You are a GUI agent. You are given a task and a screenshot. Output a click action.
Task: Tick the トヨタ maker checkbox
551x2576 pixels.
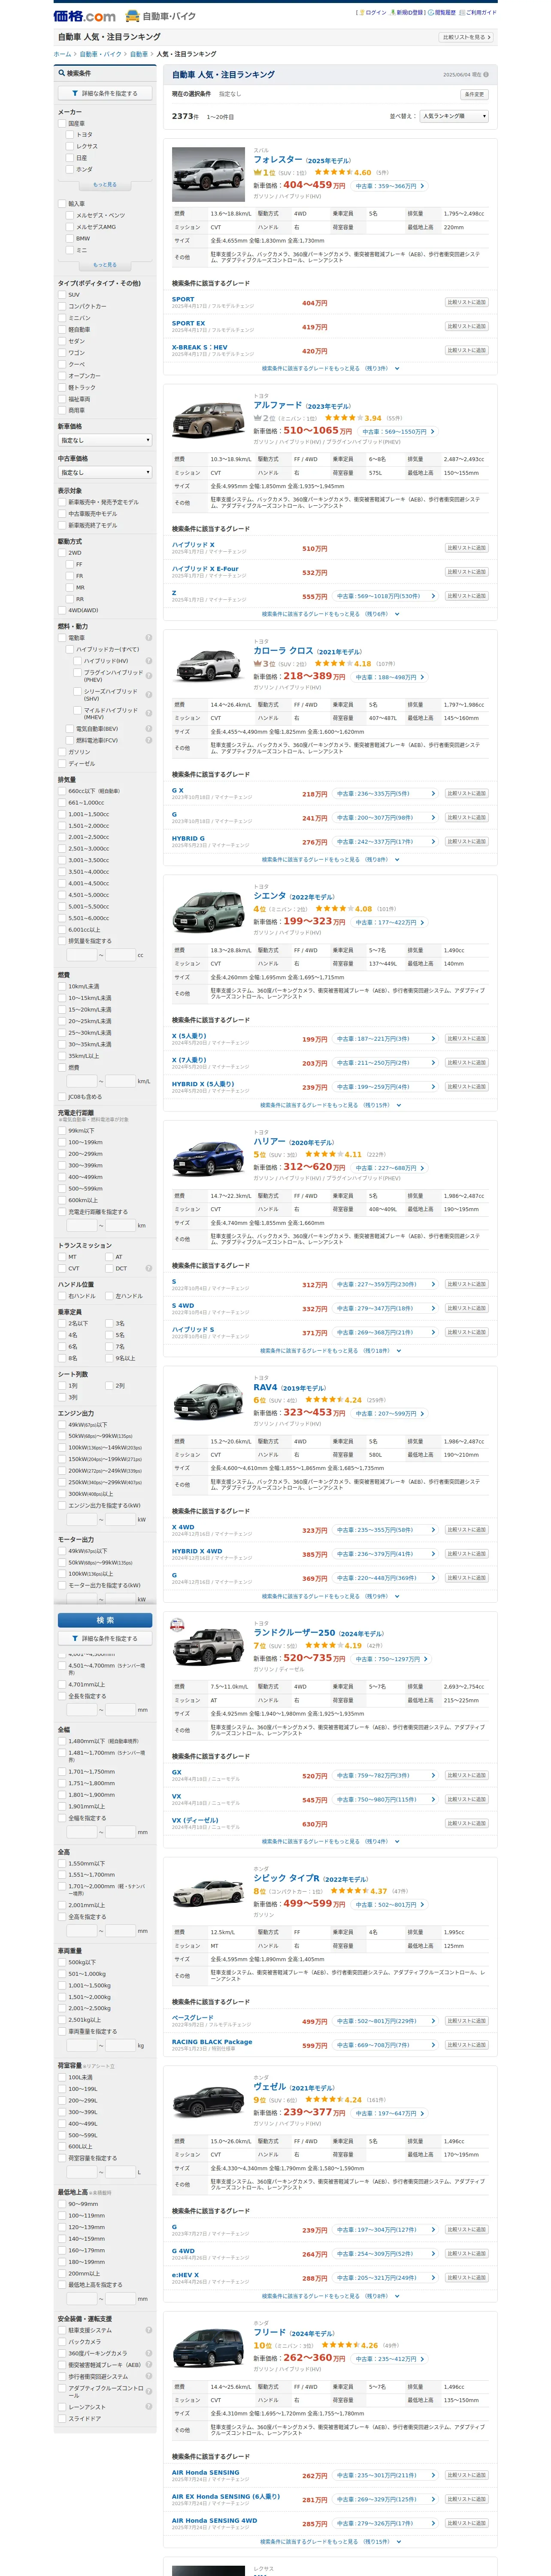[x=70, y=135]
